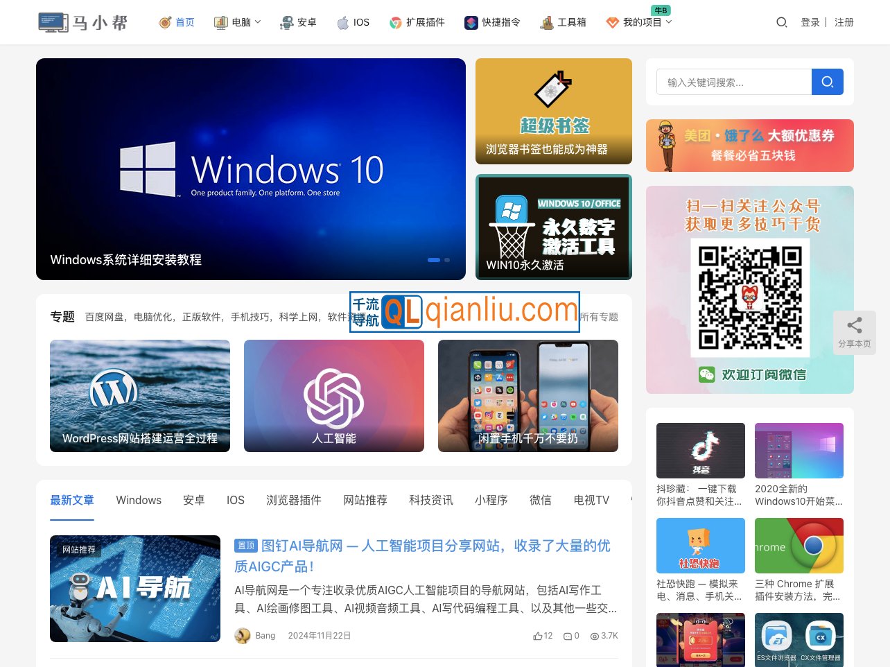Click the 注册 link
This screenshot has height=667, width=890.
[844, 22]
